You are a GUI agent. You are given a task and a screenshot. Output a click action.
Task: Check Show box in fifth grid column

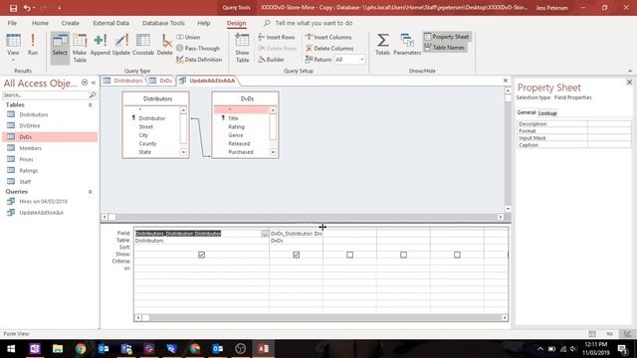[x=457, y=255]
